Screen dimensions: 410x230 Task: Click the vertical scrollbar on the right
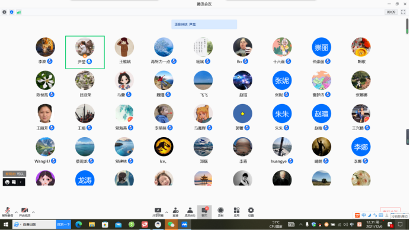[407, 26]
